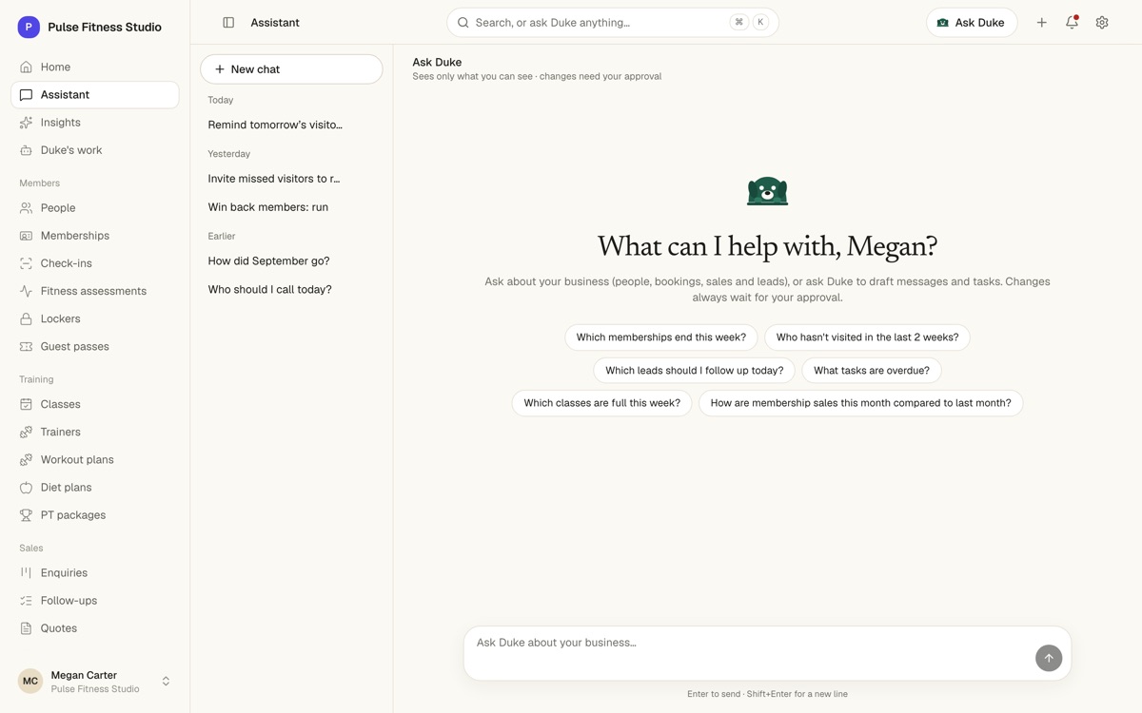Click the Trainers dumbbell icon
The height and width of the screenshot is (713, 1142).
(x=26, y=432)
